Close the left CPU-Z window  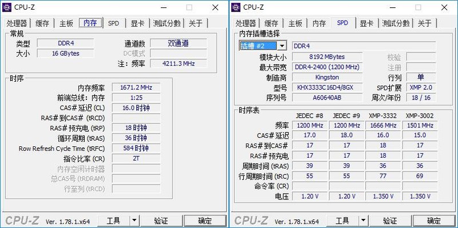click(215, 7)
